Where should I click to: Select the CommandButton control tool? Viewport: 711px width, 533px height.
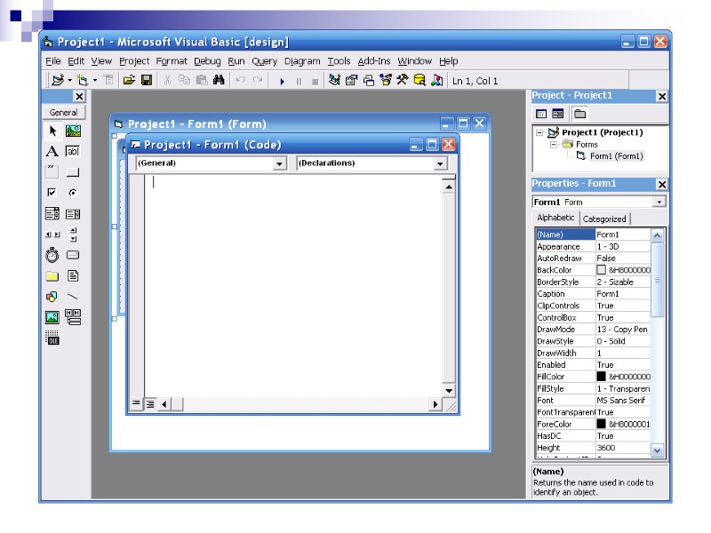tap(73, 171)
